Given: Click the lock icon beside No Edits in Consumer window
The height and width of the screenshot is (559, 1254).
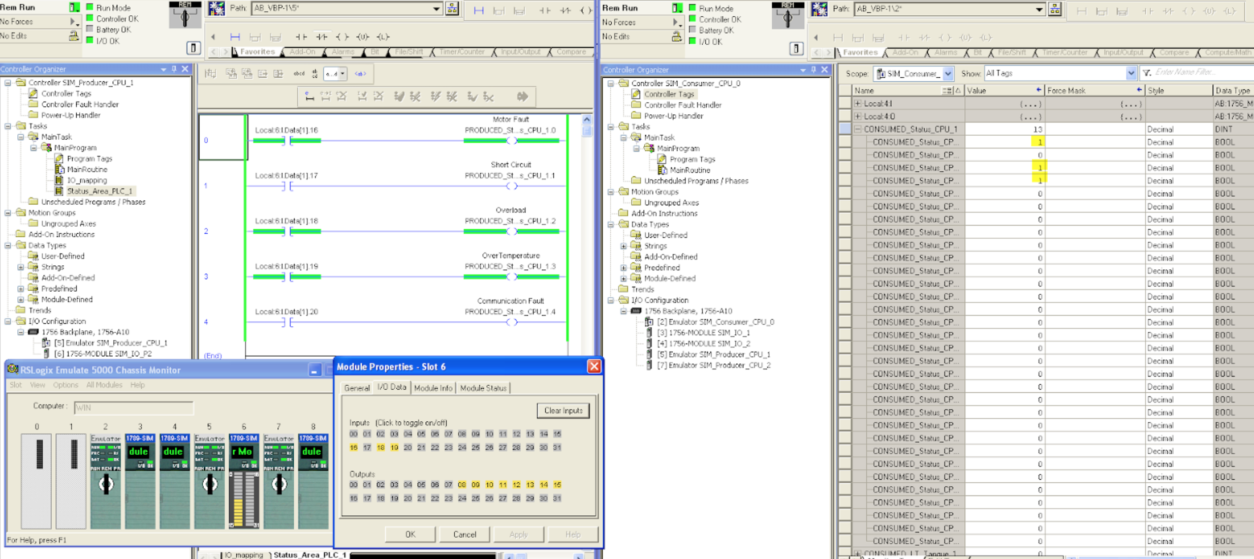Looking at the screenshot, I should point(676,36).
